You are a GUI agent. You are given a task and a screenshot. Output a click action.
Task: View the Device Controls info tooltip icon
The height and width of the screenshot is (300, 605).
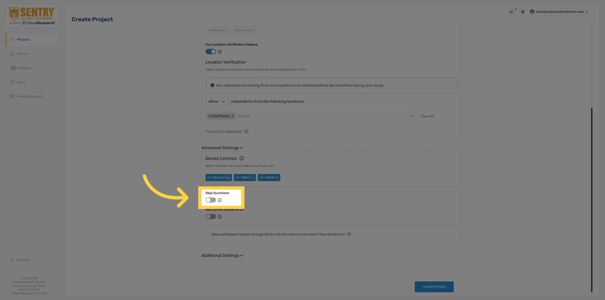click(x=242, y=158)
